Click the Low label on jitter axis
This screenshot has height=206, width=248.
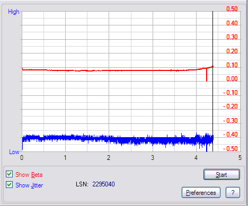14,152
